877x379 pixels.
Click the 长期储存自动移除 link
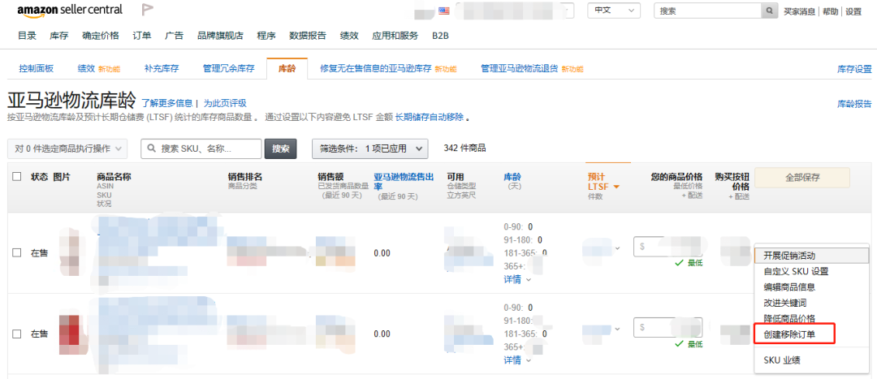(x=429, y=118)
